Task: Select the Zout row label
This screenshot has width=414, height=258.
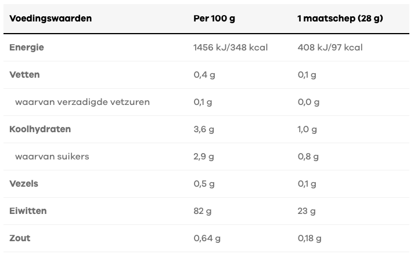Action: point(20,238)
